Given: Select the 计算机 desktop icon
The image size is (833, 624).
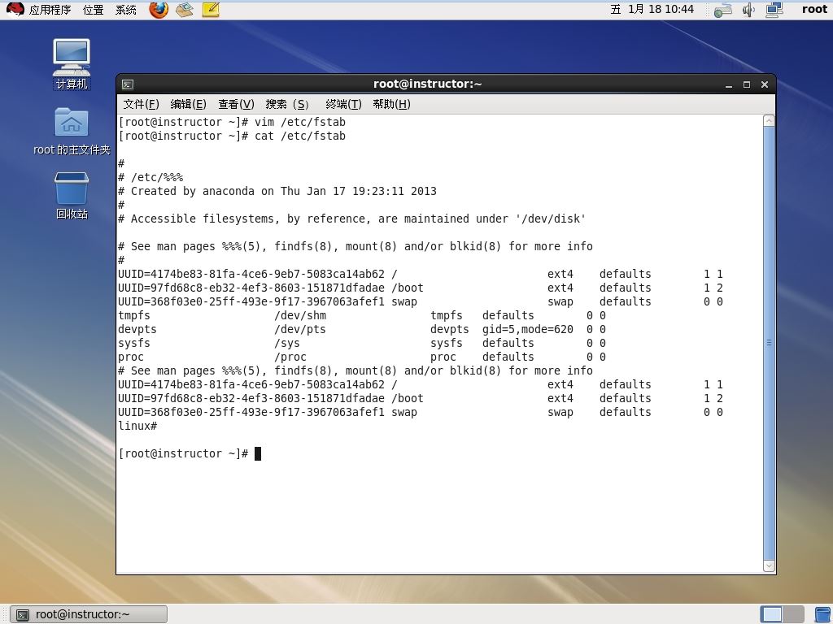Looking at the screenshot, I should 72,64.
